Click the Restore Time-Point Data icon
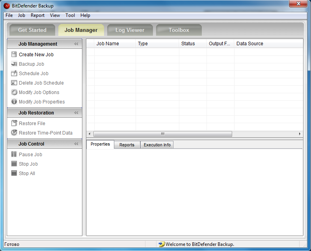The height and width of the screenshot is (251, 311). (x=14, y=133)
